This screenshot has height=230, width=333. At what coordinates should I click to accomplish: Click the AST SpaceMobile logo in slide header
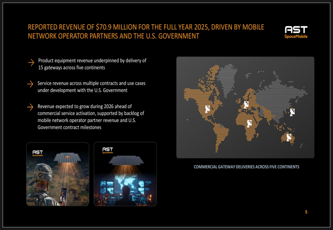point(296,32)
